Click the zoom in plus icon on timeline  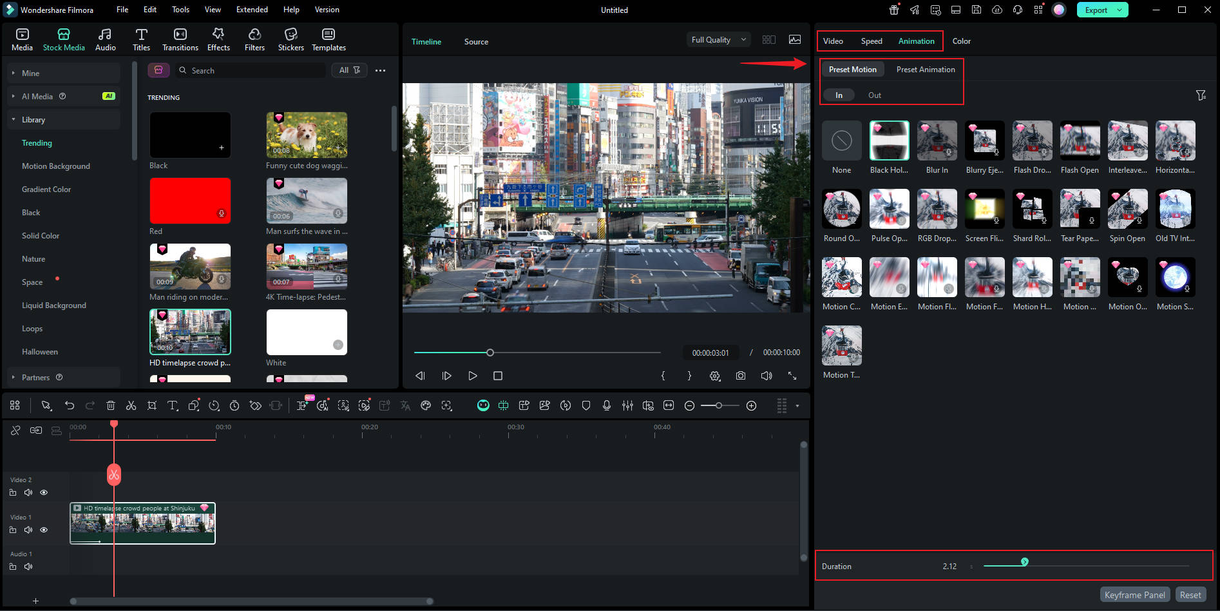(751, 405)
